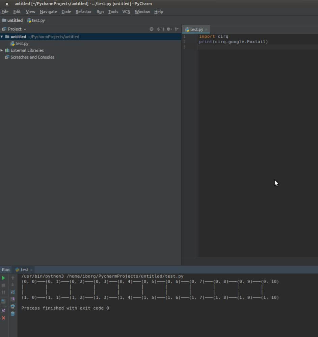Open the Project view dropdown

(x=14, y=29)
